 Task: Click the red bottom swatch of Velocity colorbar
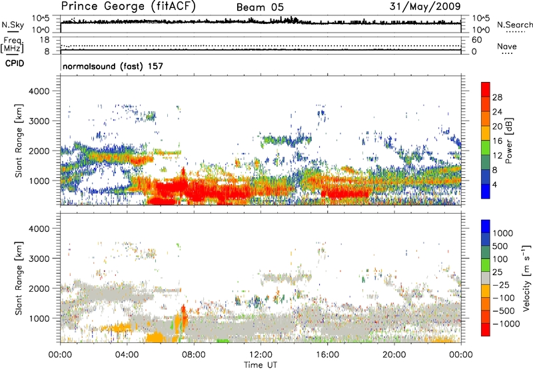coord(486,330)
